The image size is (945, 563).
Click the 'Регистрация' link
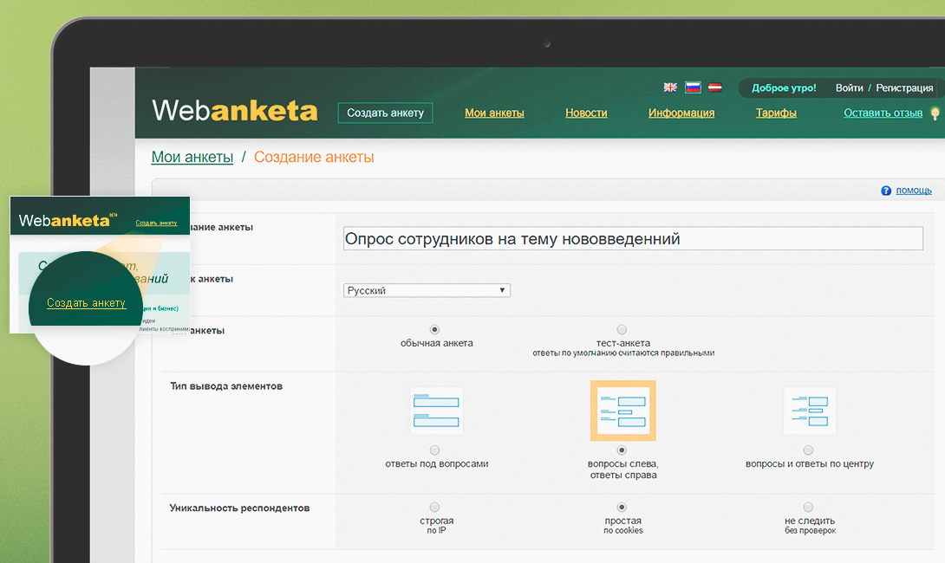pos(904,87)
